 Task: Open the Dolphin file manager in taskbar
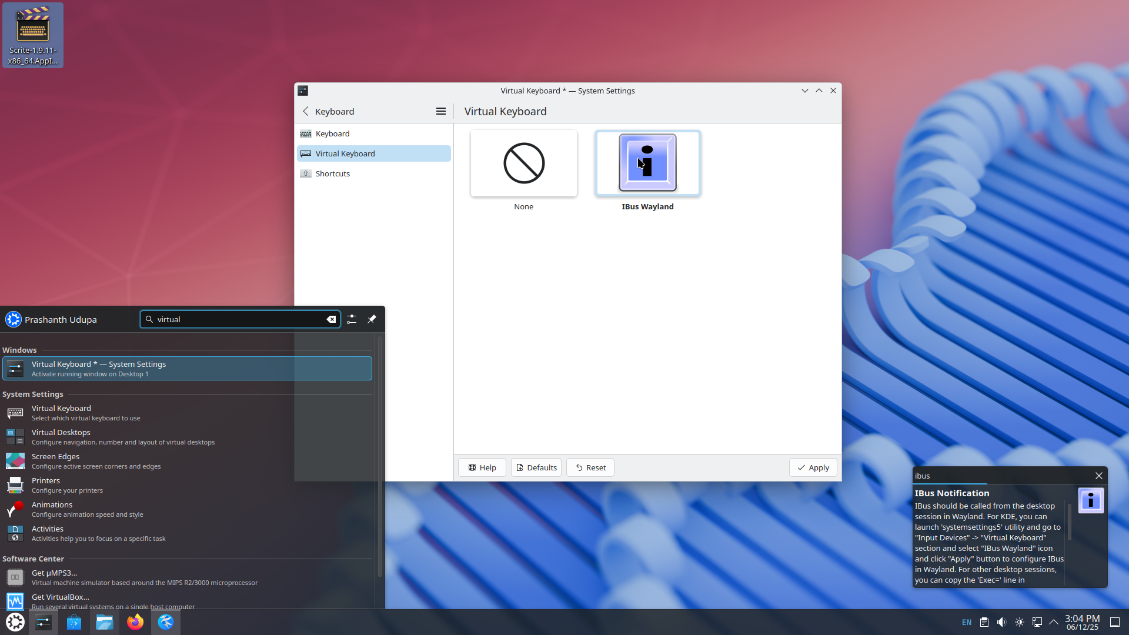pos(105,622)
